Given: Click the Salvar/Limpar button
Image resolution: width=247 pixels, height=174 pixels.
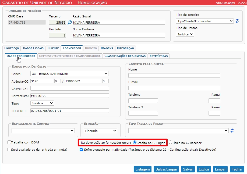Looking at the screenshot, I should (x=166, y=169).
